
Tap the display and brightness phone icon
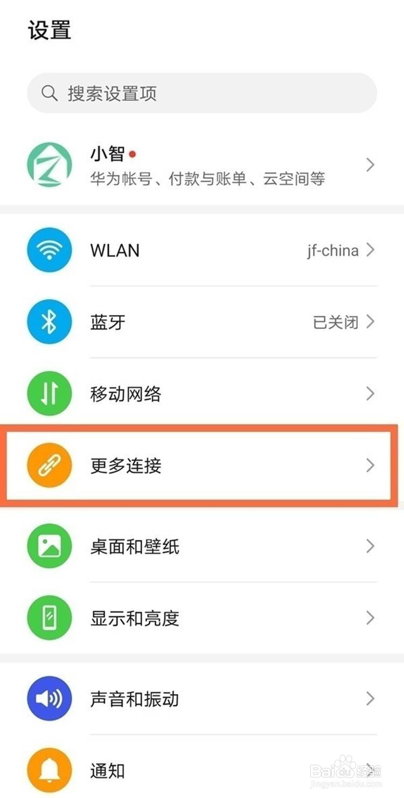pos(49,618)
